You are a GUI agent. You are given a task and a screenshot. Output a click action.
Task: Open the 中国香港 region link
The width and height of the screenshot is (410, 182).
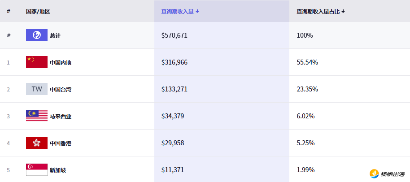coord(61,143)
